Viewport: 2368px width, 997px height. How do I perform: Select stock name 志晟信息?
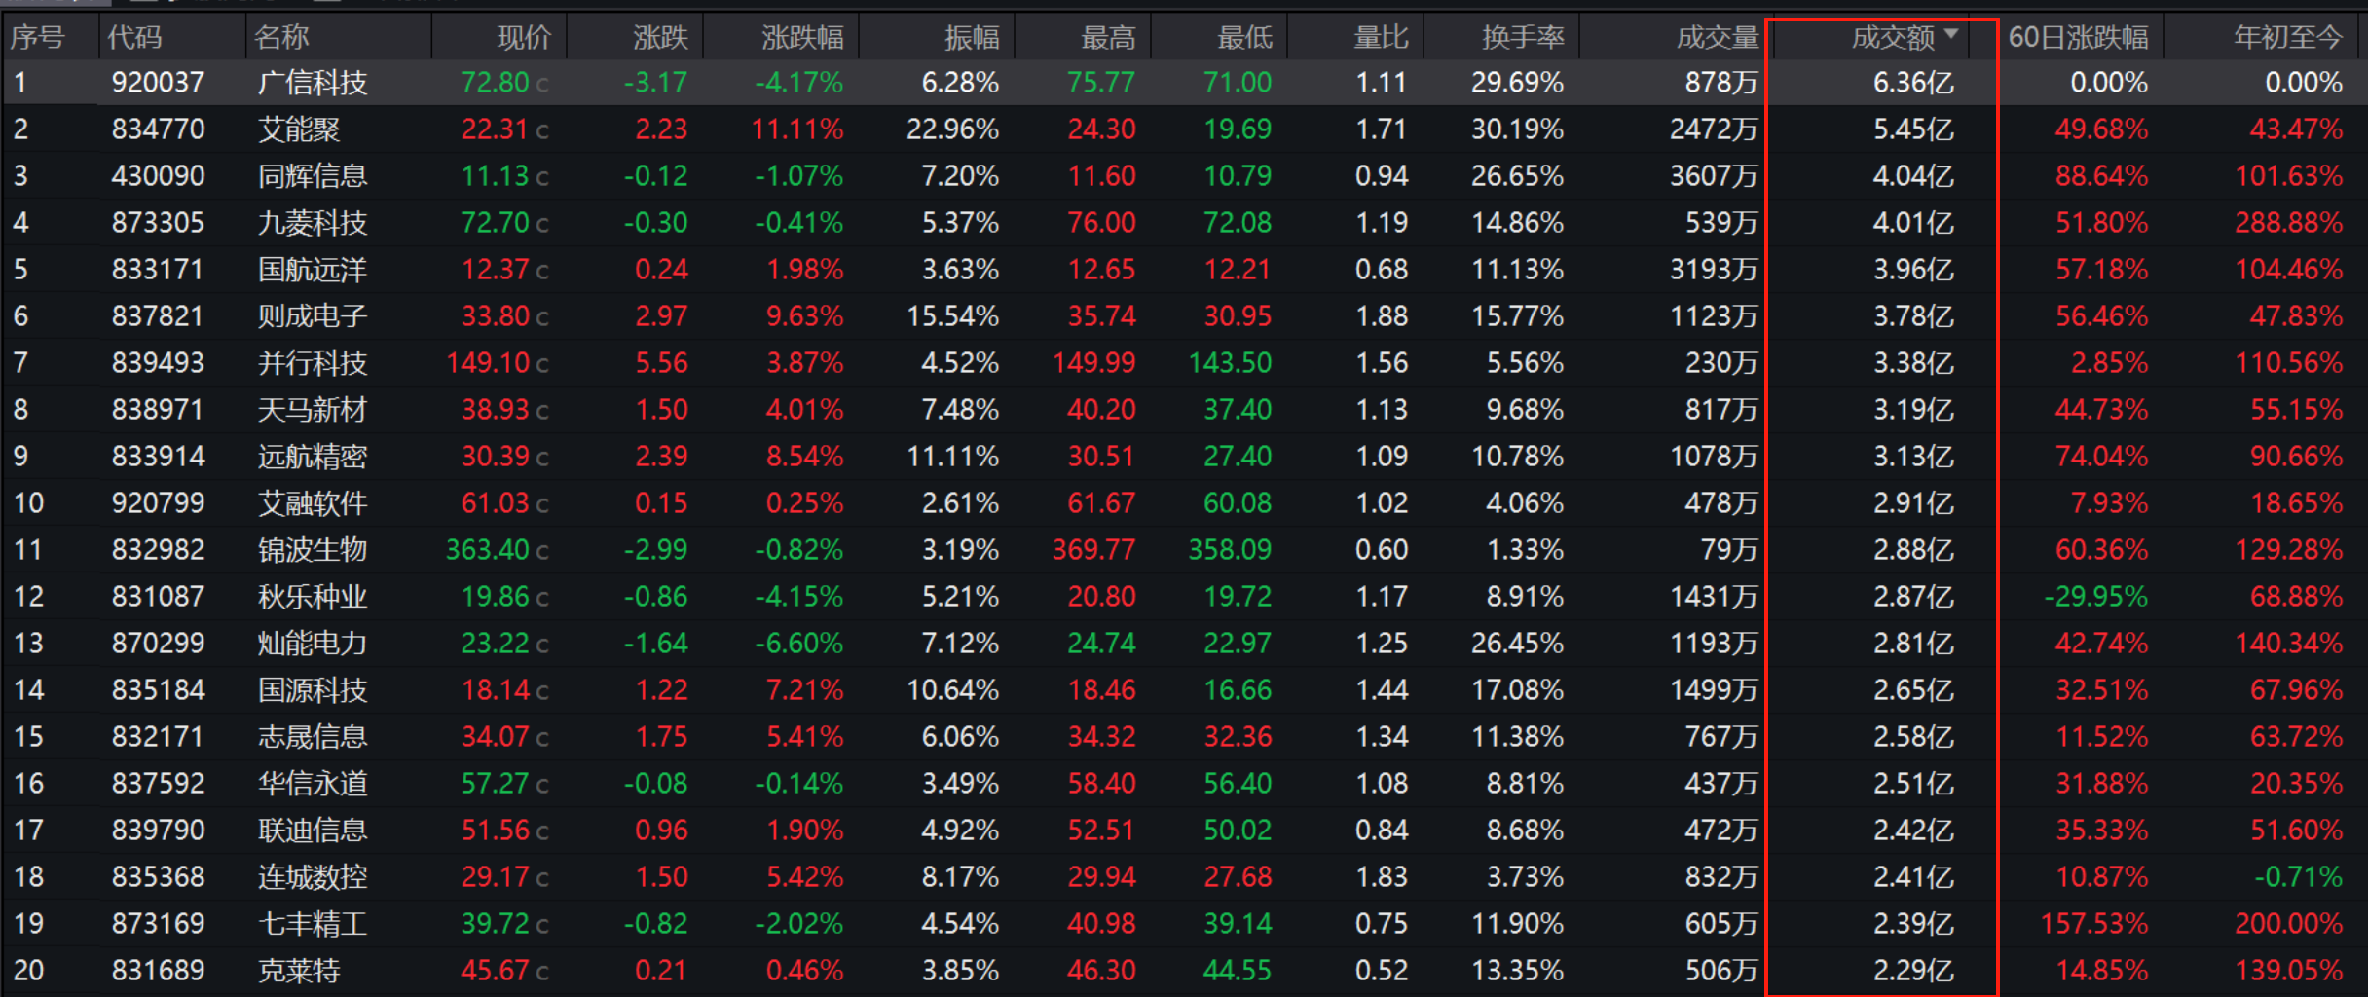click(313, 737)
